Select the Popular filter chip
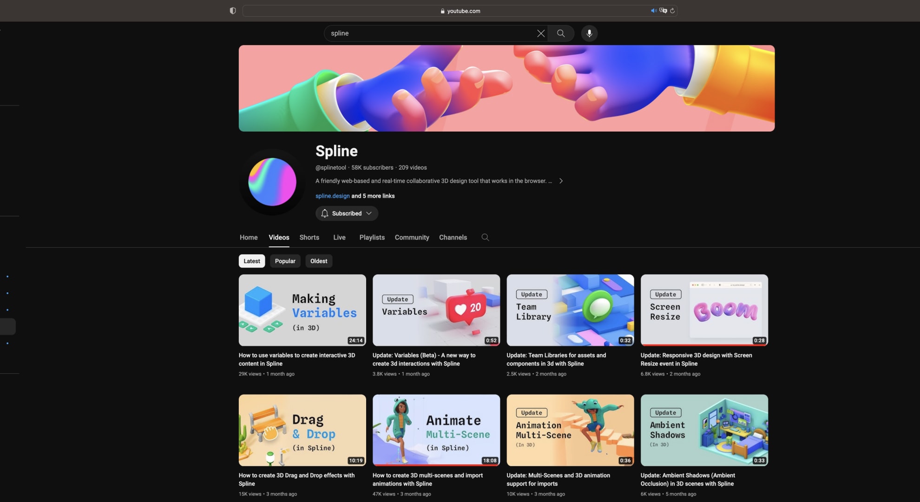 click(x=285, y=261)
